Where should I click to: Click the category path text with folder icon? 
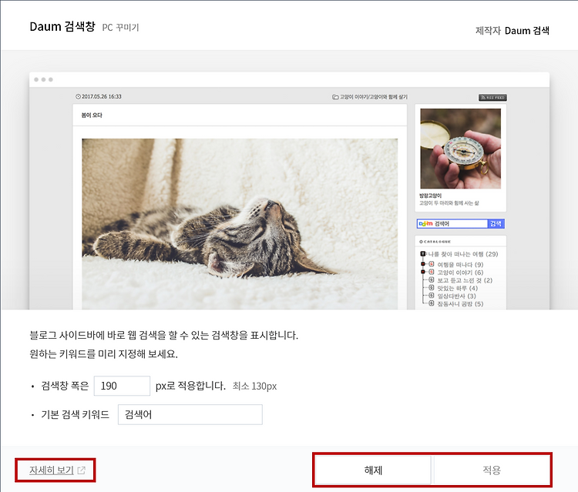370,97
